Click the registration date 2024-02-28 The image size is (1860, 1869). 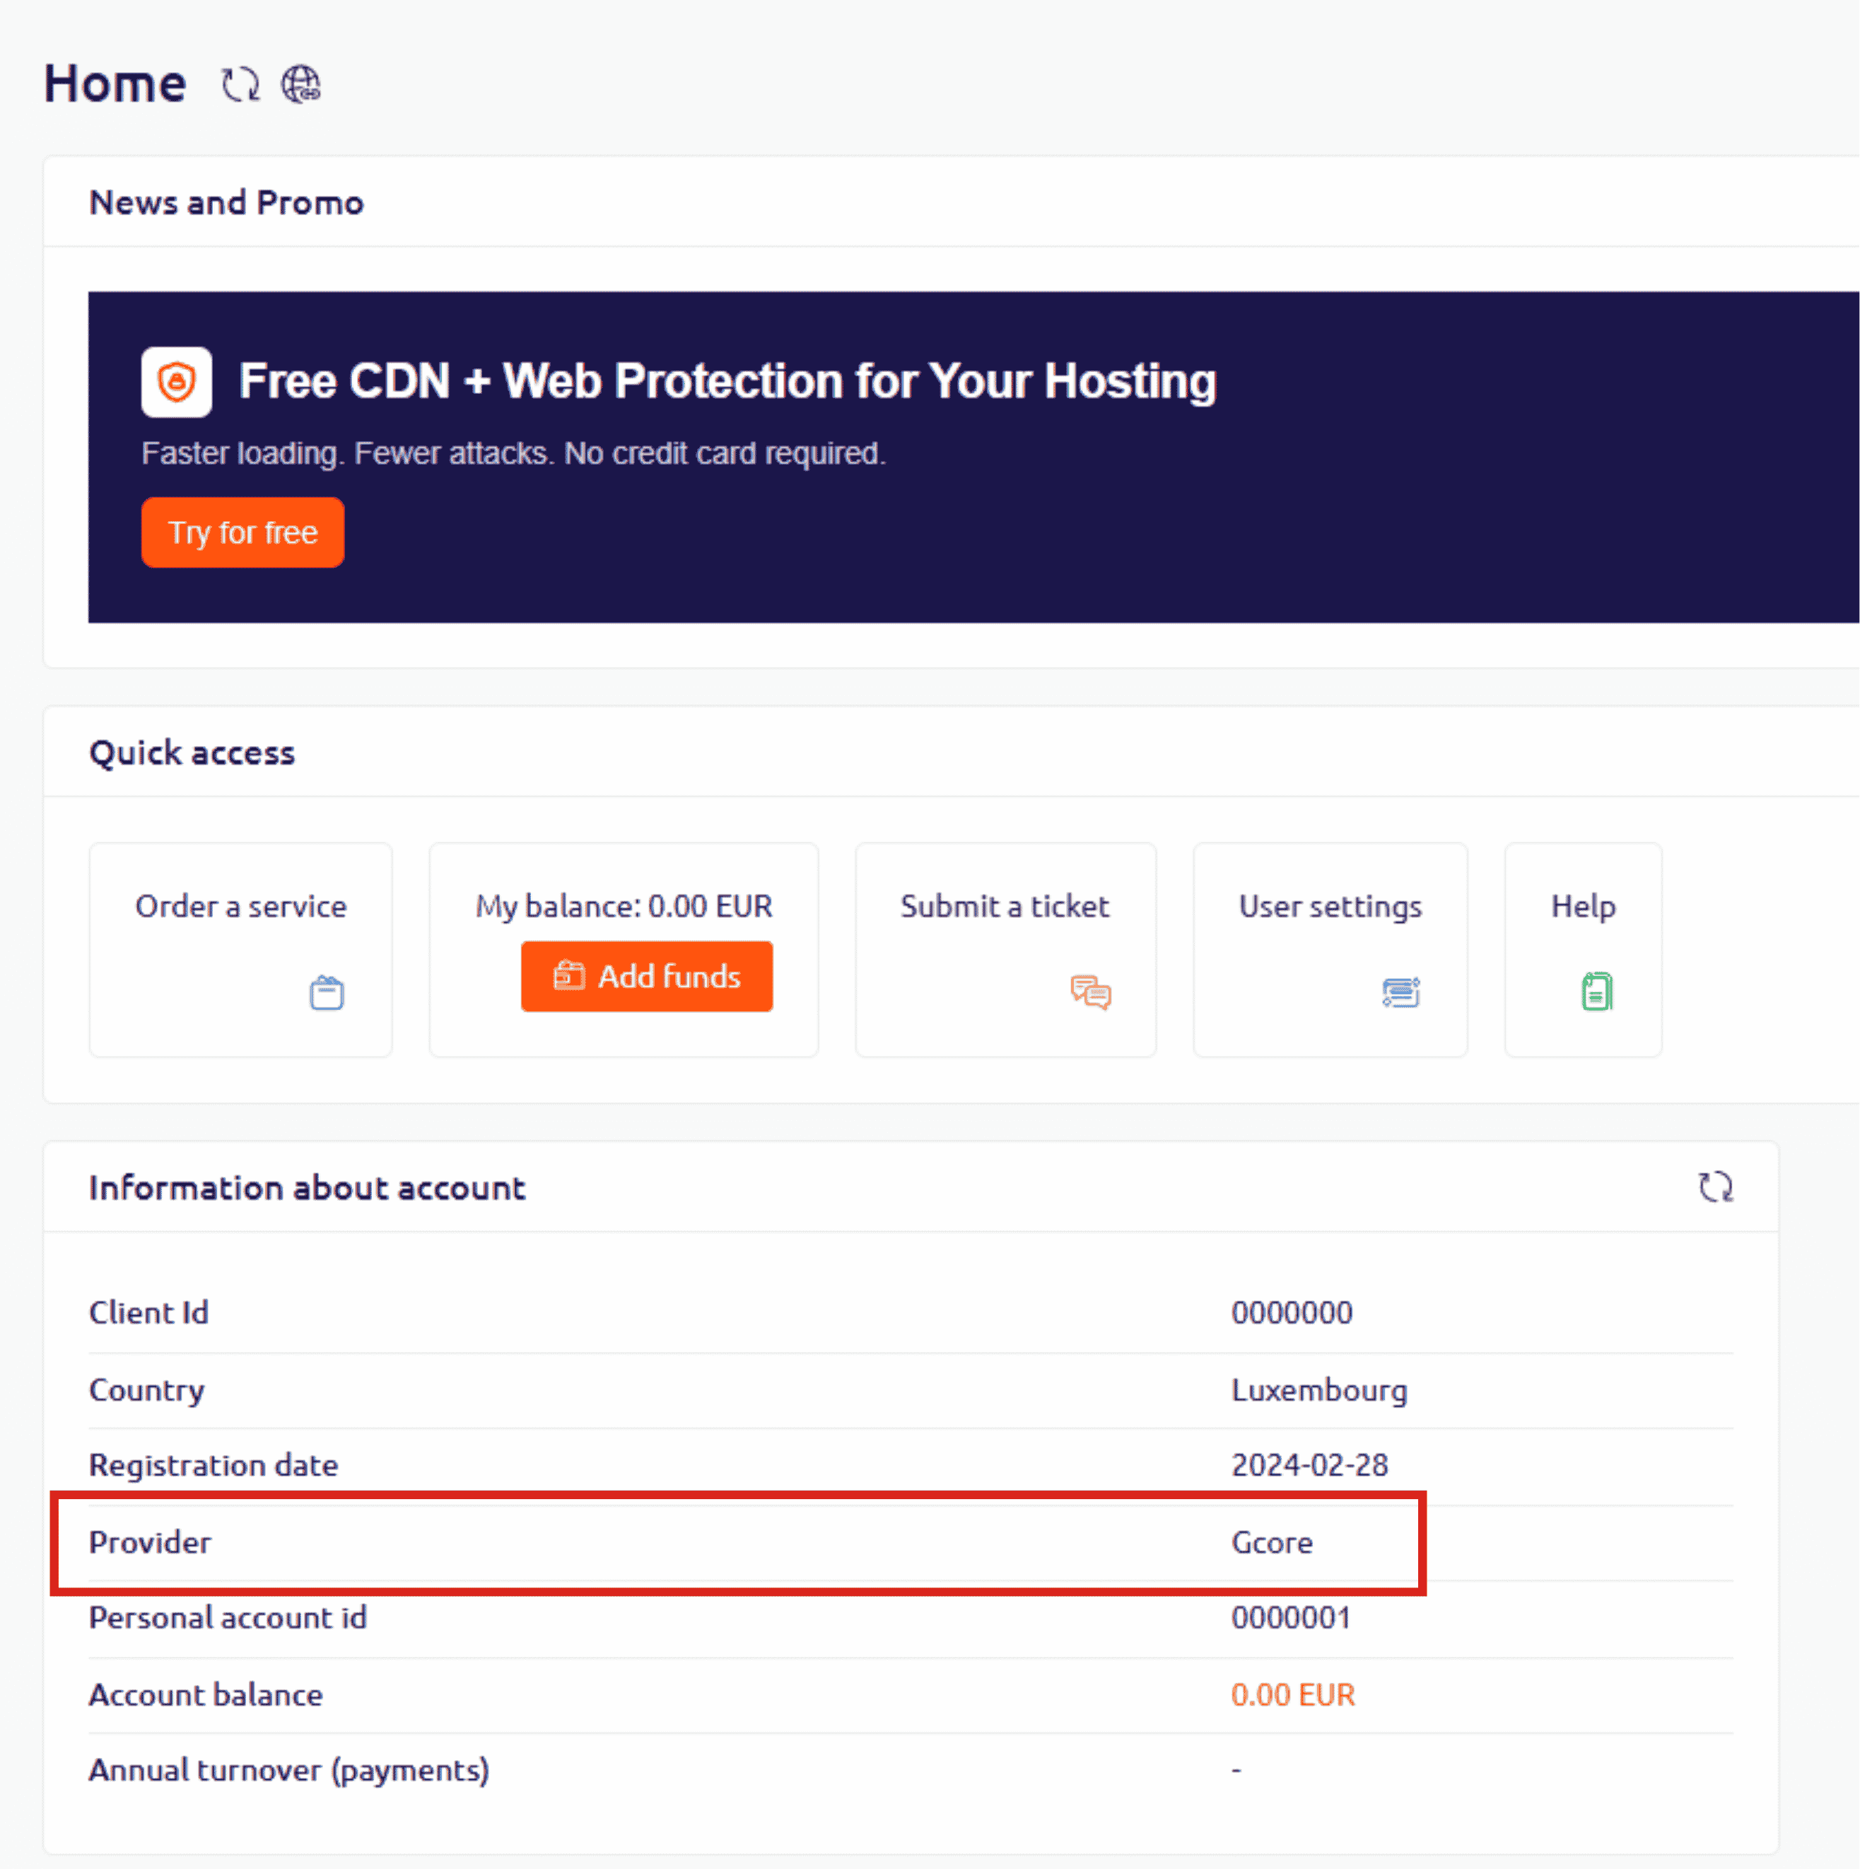pos(1310,1465)
